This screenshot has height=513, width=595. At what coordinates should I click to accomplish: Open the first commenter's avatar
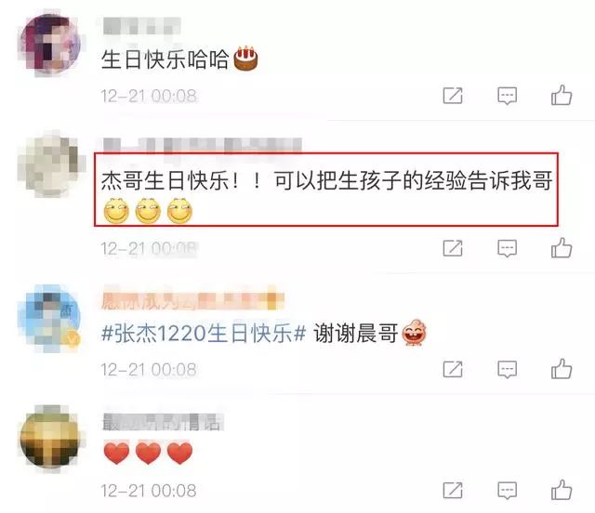click(50, 44)
